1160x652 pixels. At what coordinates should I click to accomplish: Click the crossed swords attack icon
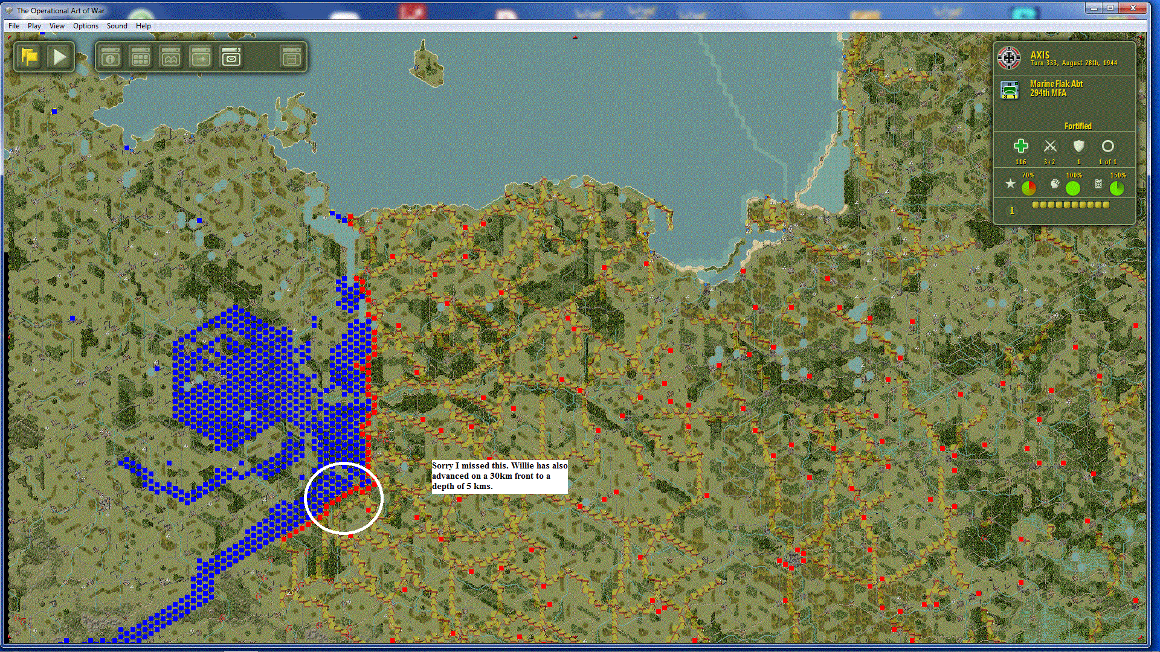pyautogui.click(x=1050, y=146)
